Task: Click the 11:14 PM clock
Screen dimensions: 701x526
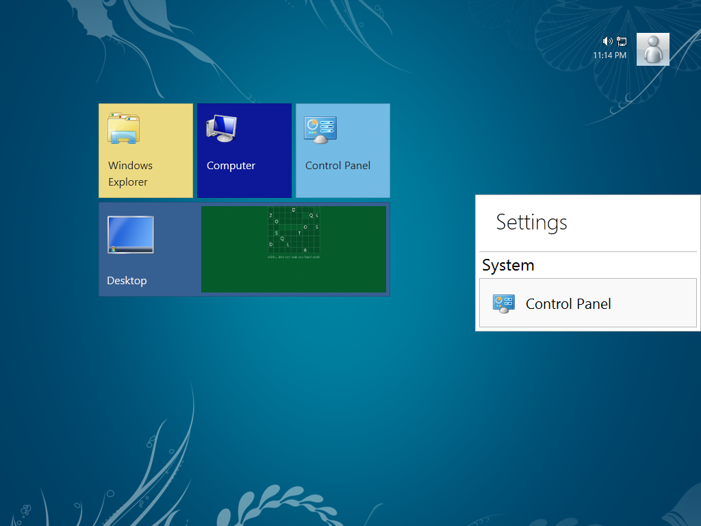Action: [x=609, y=55]
